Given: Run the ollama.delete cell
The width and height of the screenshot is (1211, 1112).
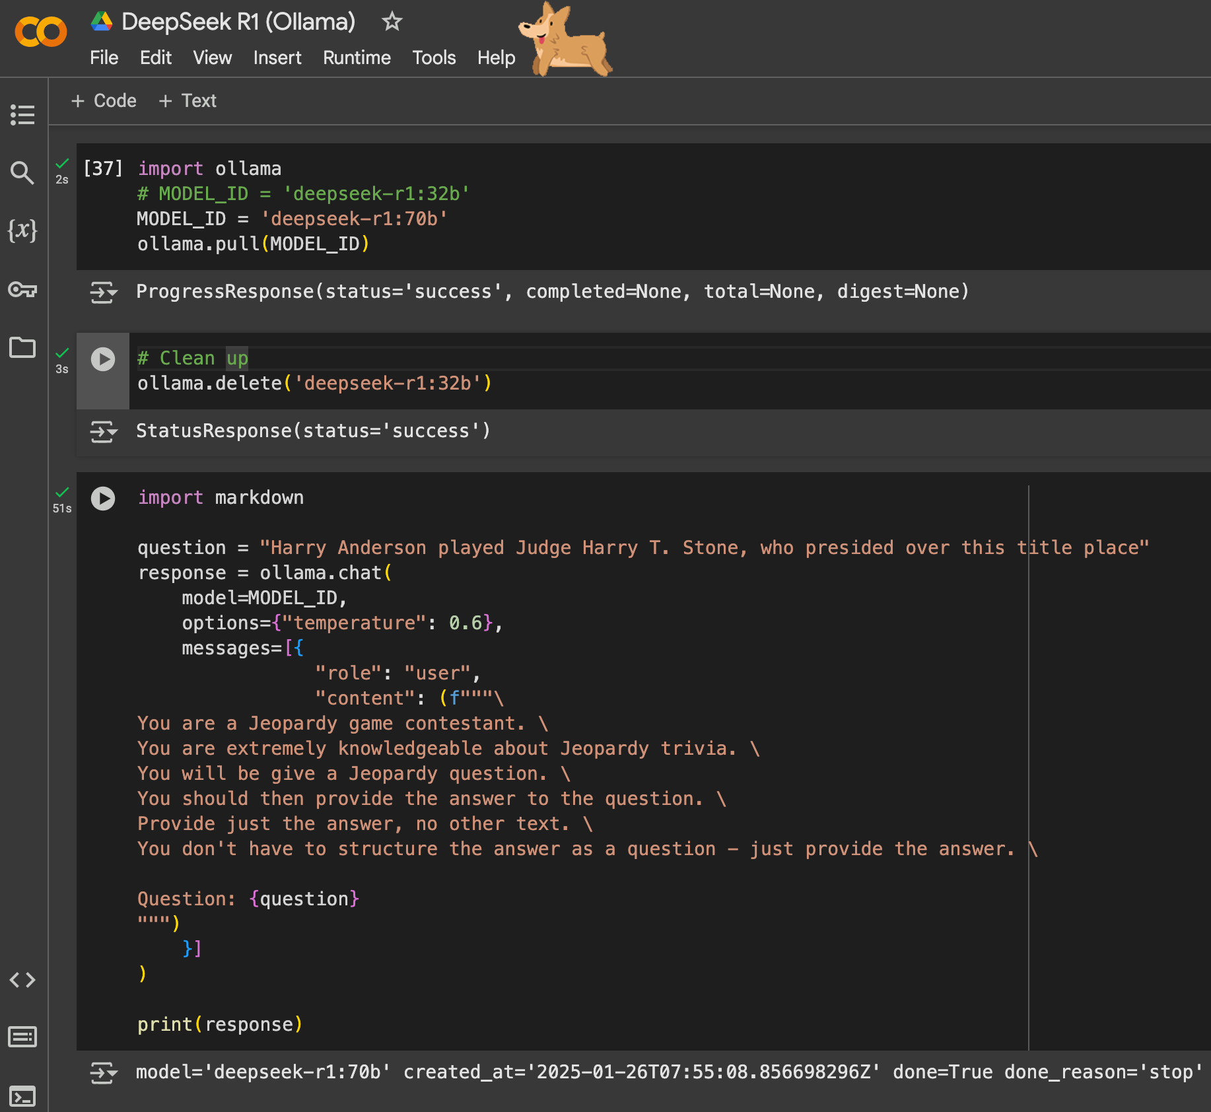Looking at the screenshot, I should click(103, 359).
